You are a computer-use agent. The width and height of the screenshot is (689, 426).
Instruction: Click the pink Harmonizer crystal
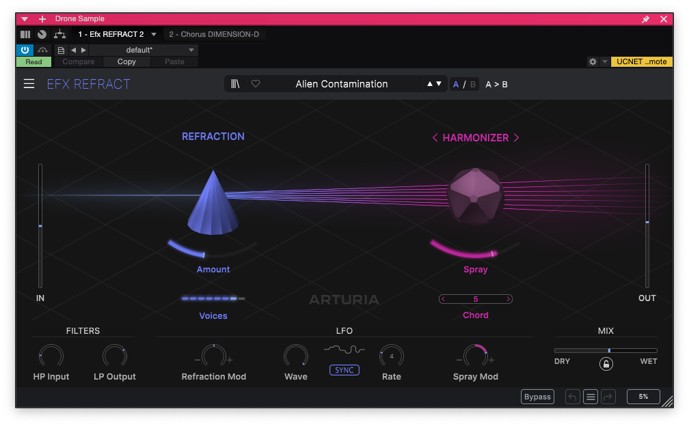click(x=475, y=196)
